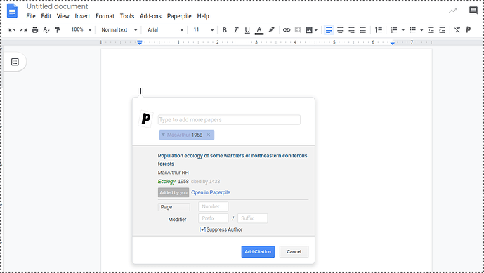Rename the Untitled document title
The width and height of the screenshot is (484, 273).
pos(57,6)
